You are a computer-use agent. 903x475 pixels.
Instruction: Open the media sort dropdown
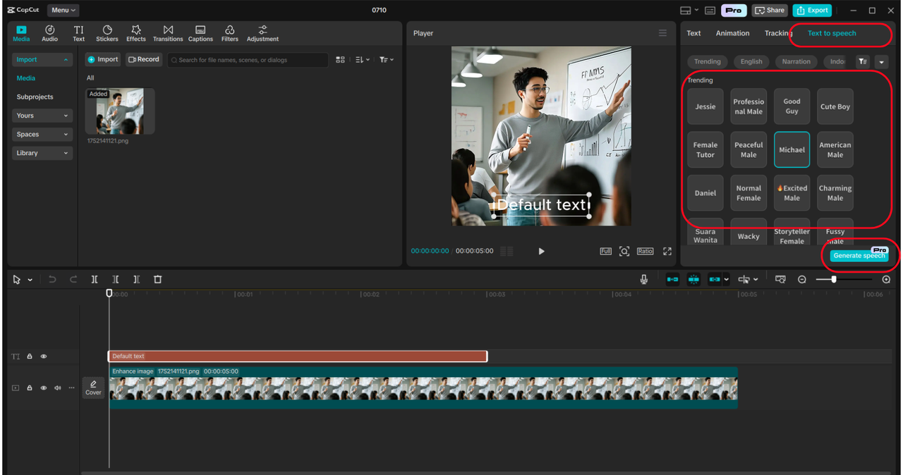point(363,60)
